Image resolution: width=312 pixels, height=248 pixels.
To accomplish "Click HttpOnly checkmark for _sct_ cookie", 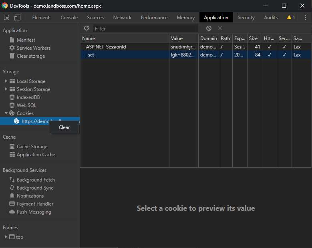I will pyautogui.click(x=270, y=55).
